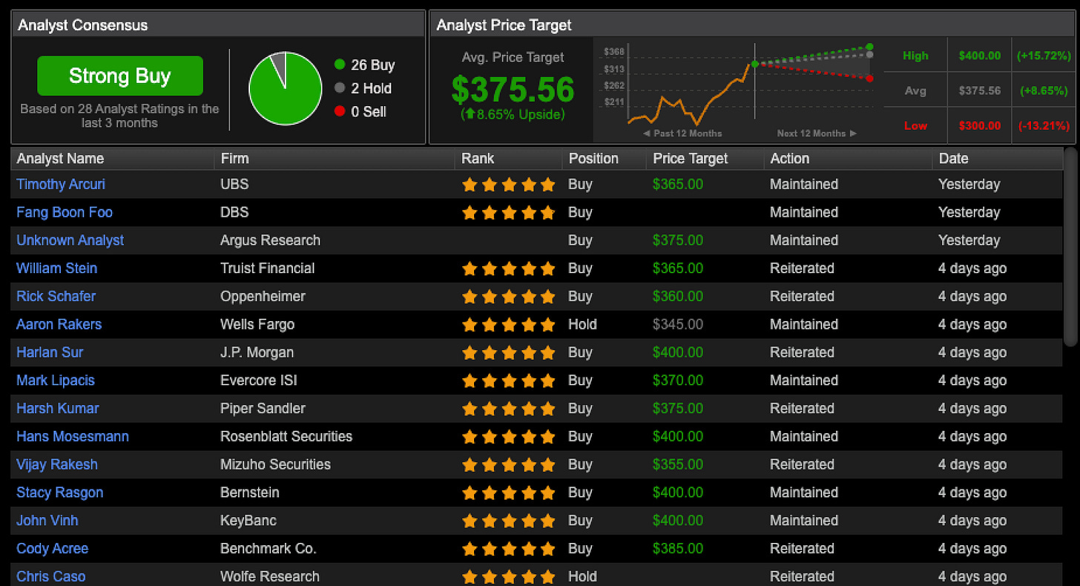The image size is (1080, 586).
Task: Click the red 0 Sell legend dot
Action: coord(340,111)
